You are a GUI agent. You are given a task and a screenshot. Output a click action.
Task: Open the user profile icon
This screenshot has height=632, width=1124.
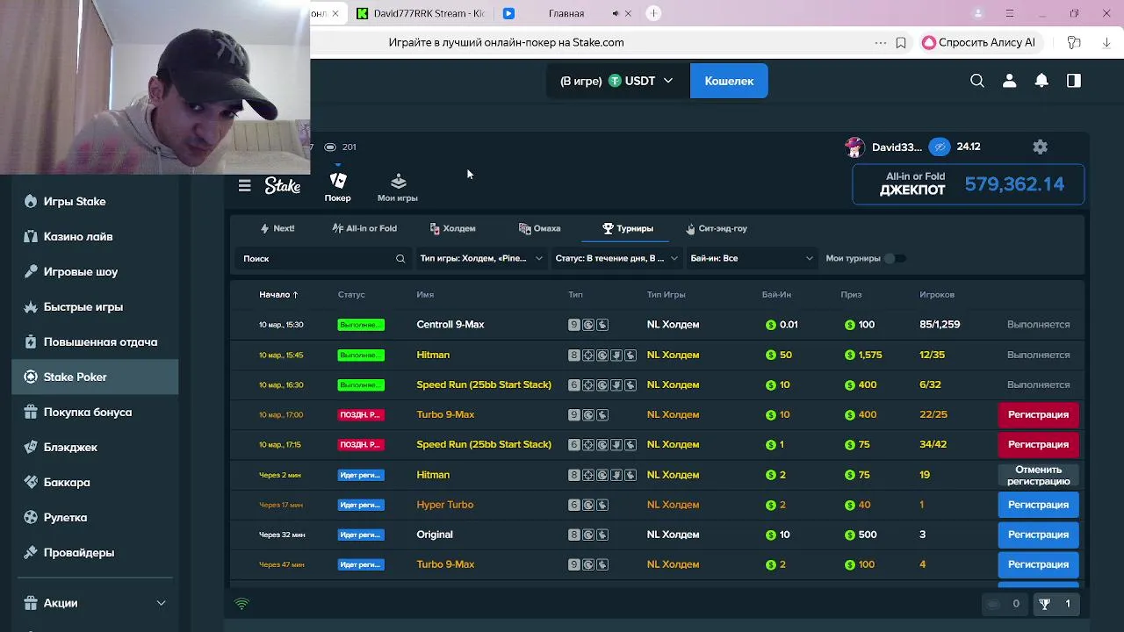click(1009, 81)
